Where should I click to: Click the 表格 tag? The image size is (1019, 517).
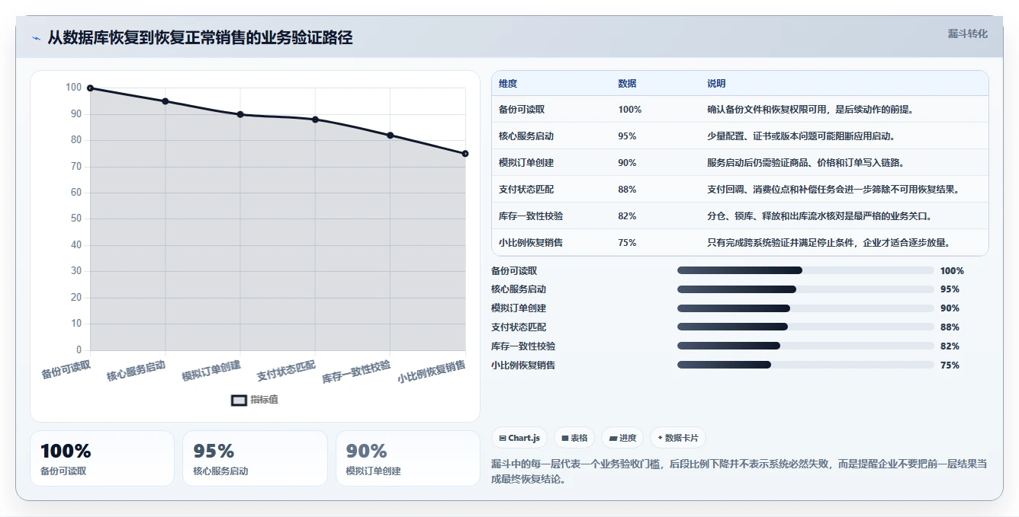click(574, 438)
